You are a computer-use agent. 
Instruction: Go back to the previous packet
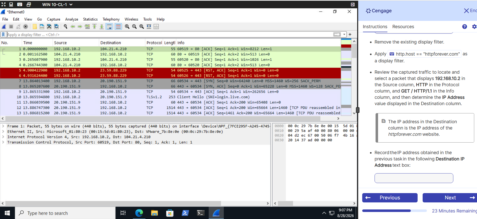73,27
